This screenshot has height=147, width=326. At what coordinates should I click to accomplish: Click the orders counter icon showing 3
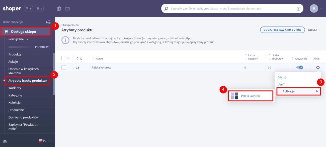28,9
